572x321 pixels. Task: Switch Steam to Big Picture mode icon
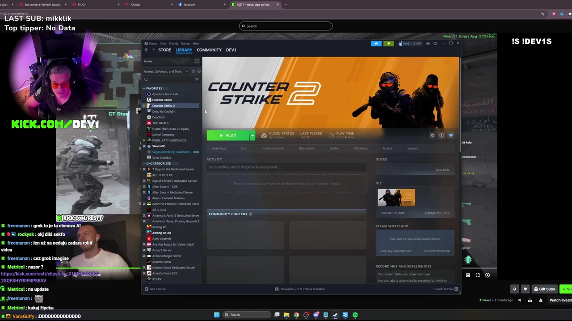tap(435, 43)
